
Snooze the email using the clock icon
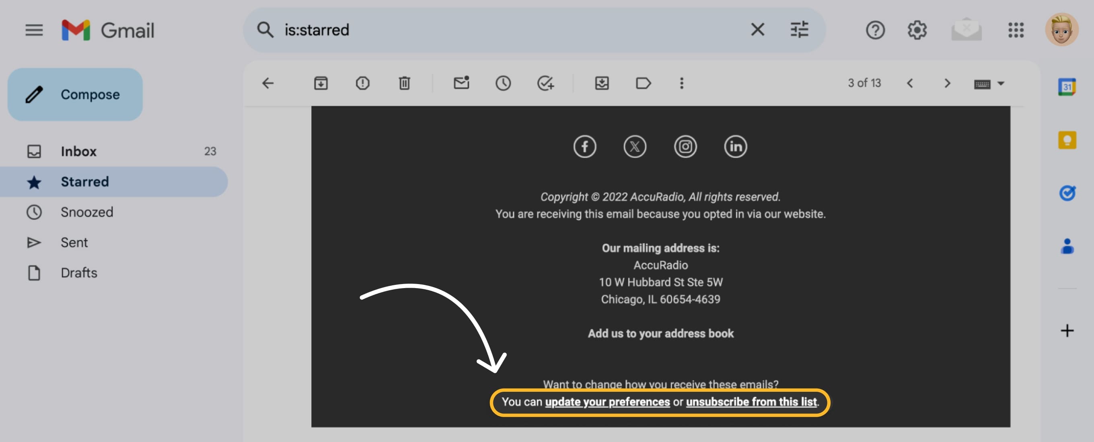[504, 83]
